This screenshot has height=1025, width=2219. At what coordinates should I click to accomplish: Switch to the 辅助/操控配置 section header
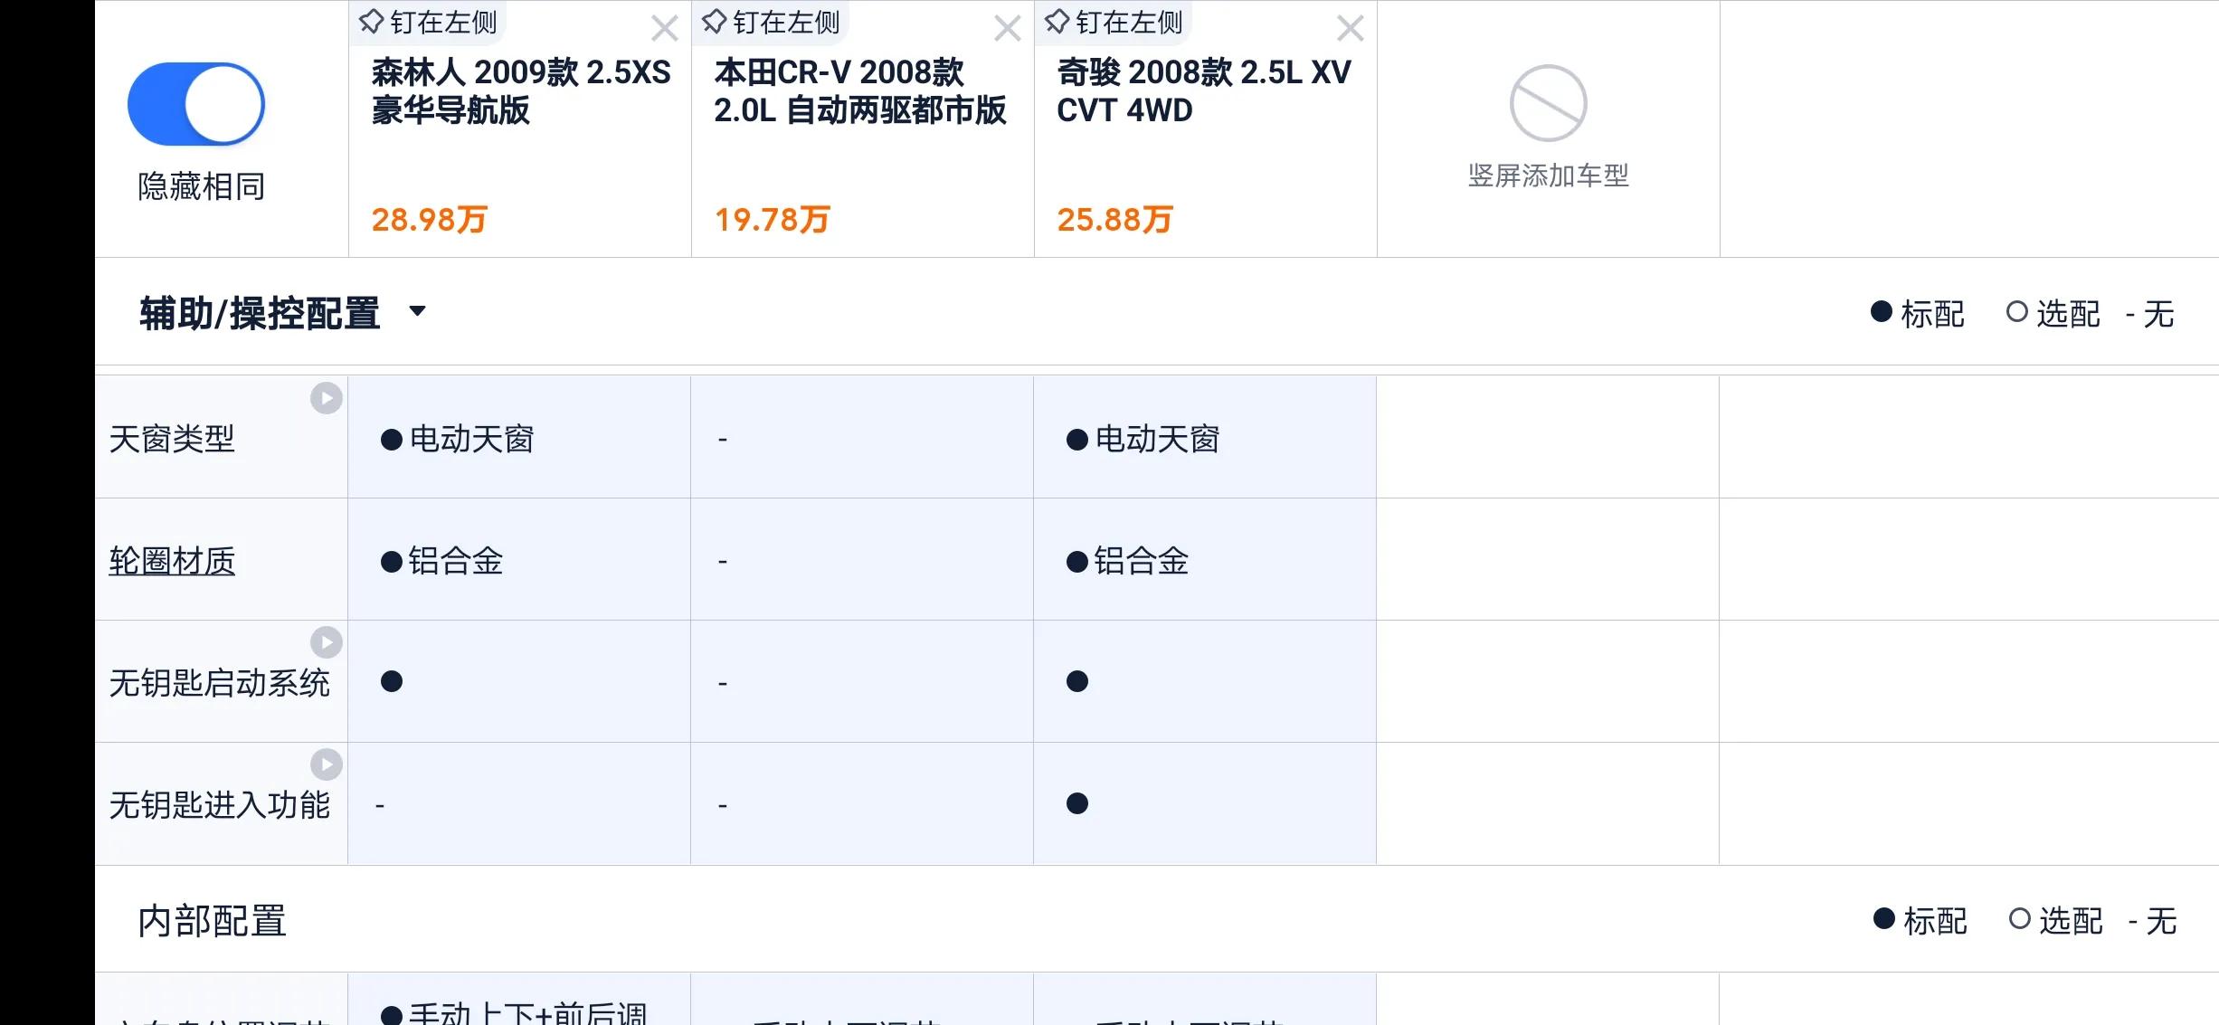click(x=260, y=313)
